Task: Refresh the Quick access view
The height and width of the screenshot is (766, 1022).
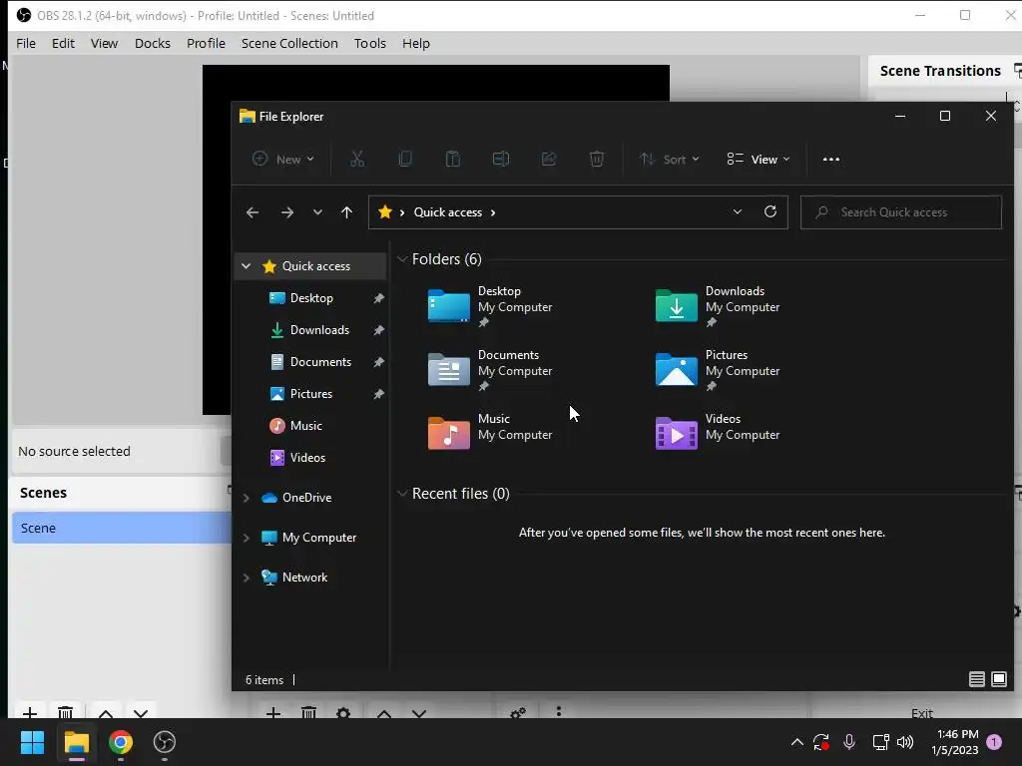Action: (770, 211)
